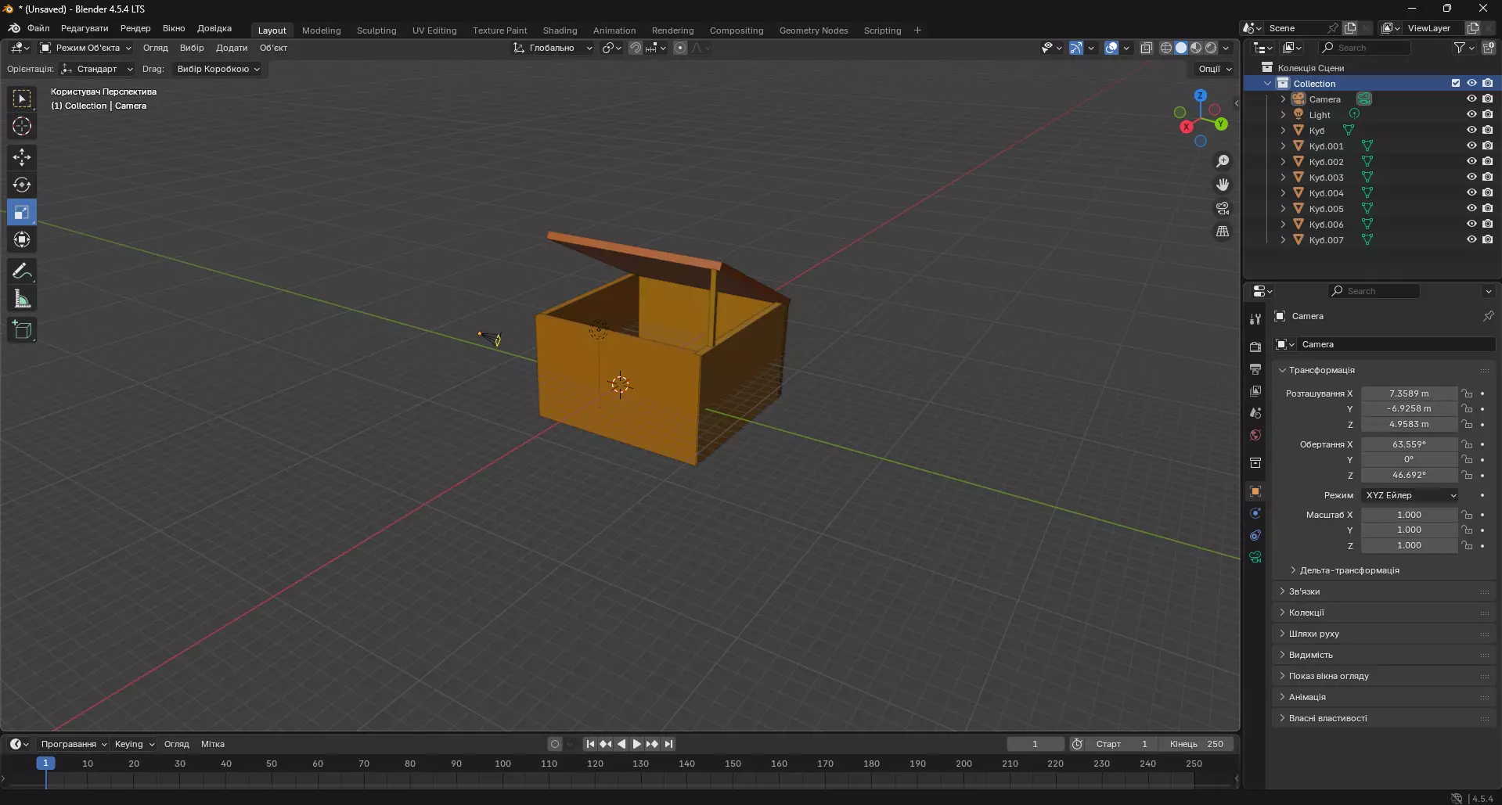Open the World properties tab
The height and width of the screenshot is (805, 1502).
click(x=1255, y=434)
